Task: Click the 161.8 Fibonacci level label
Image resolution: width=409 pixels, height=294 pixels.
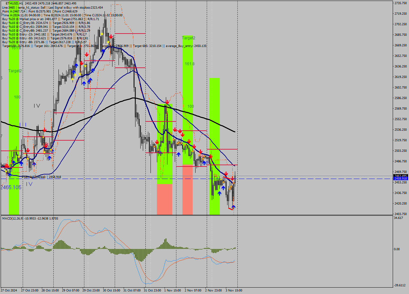Action: 189,64
